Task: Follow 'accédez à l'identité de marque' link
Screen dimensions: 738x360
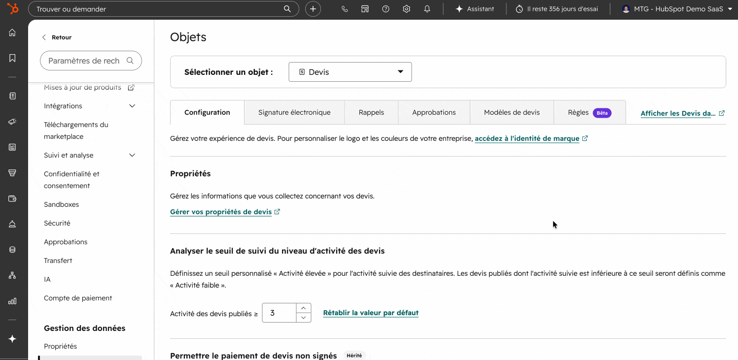Action: tap(531, 139)
